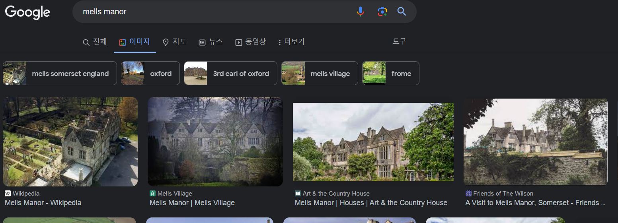This screenshot has height=223, width=618.
Task: Expand the 더보기 (More) menu
Action: tap(291, 42)
